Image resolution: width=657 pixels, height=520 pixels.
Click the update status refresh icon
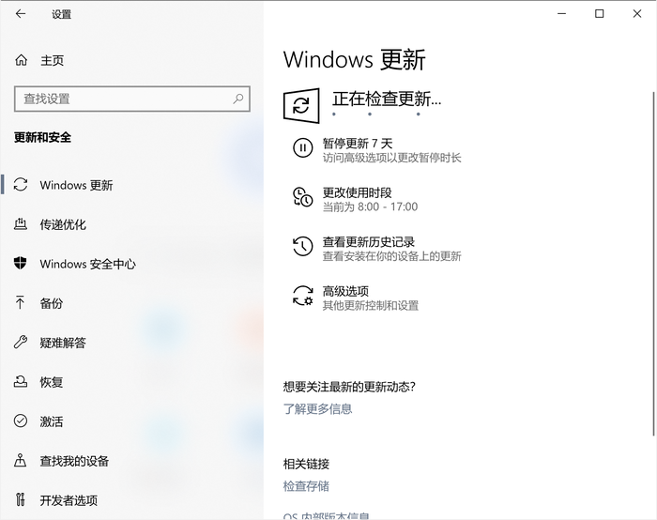click(x=301, y=104)
